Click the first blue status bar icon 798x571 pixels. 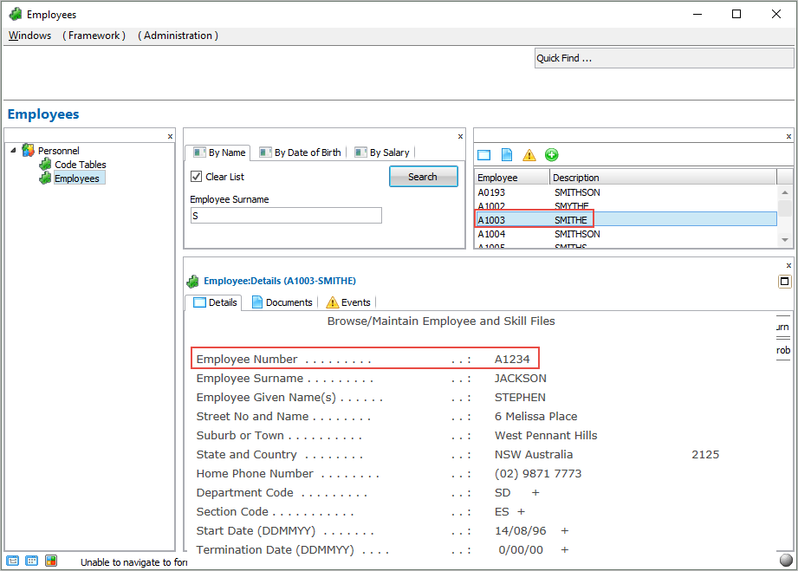click(13, 561)
